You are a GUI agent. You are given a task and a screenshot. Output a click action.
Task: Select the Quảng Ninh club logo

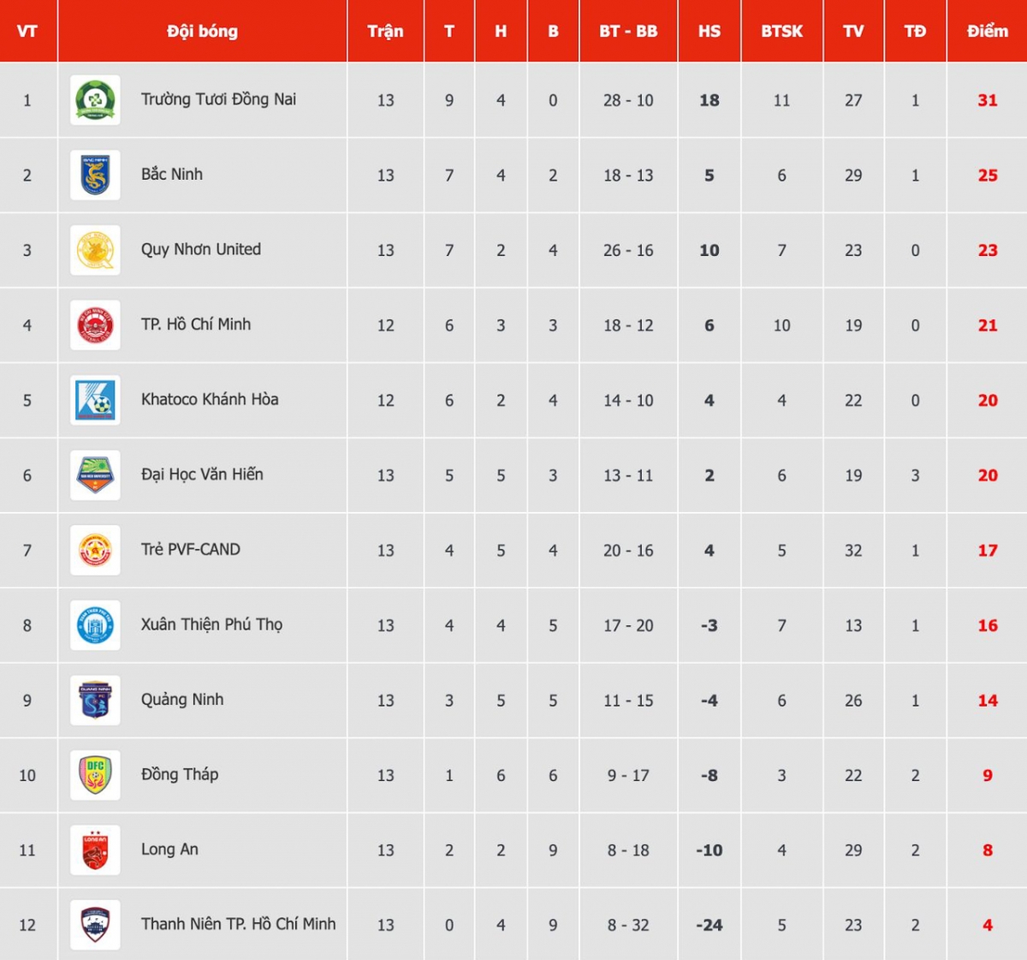(95, 700)
